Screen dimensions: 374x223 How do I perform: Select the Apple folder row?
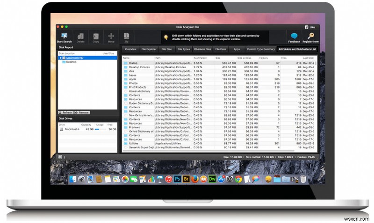pos(218,79)
